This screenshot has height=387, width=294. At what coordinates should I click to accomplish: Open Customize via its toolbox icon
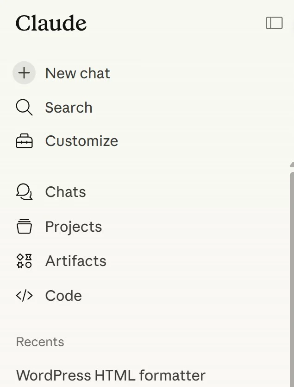coord(24,141)
